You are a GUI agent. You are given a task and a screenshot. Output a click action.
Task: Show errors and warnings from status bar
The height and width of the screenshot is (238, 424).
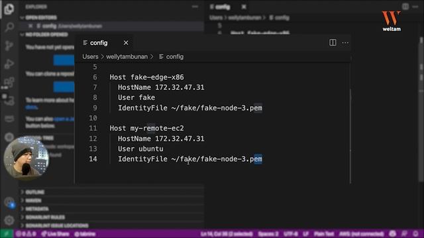[x=26, y=234]
